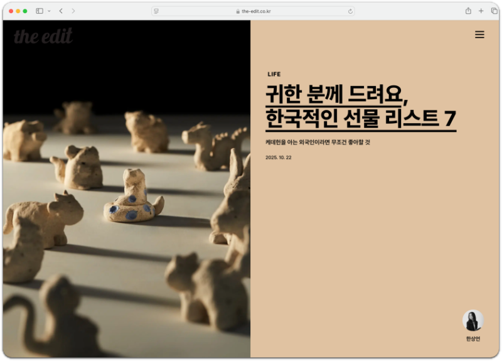Click the article subtitle about 케데헌
Image resolution: width=502 pixels, height=361 pixels.
[x=318, y=143]
